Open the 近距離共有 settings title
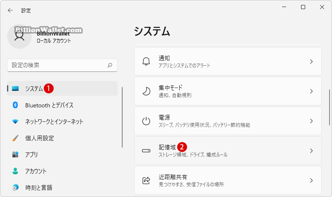 pyautogui.click(x=173, y=177)
